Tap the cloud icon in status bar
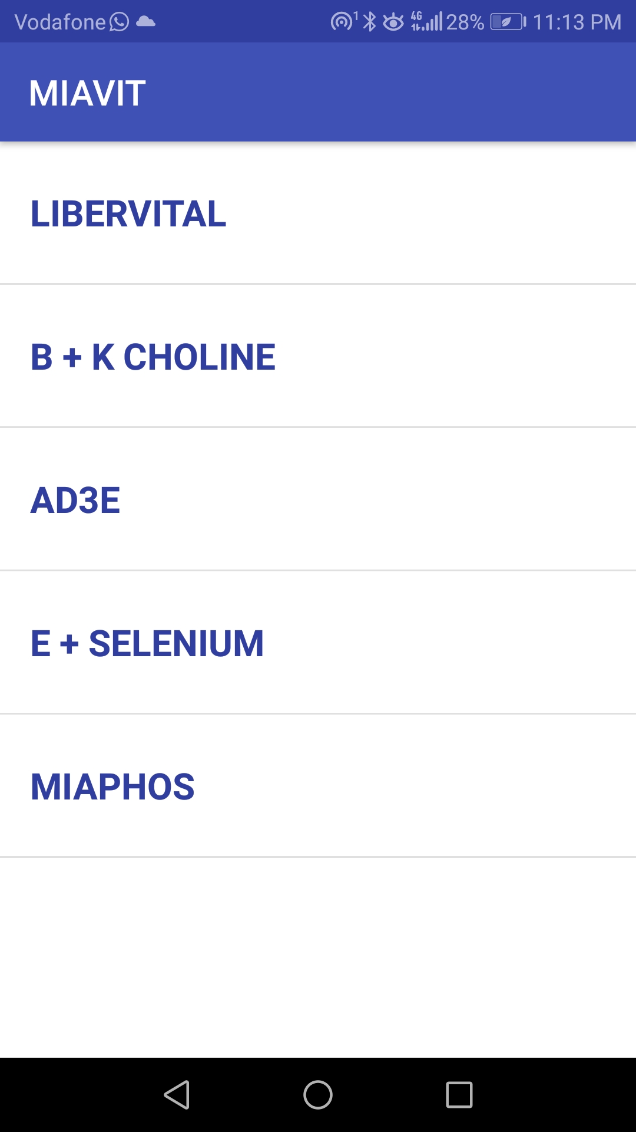Screen dimensions: 636x1132 145,22
